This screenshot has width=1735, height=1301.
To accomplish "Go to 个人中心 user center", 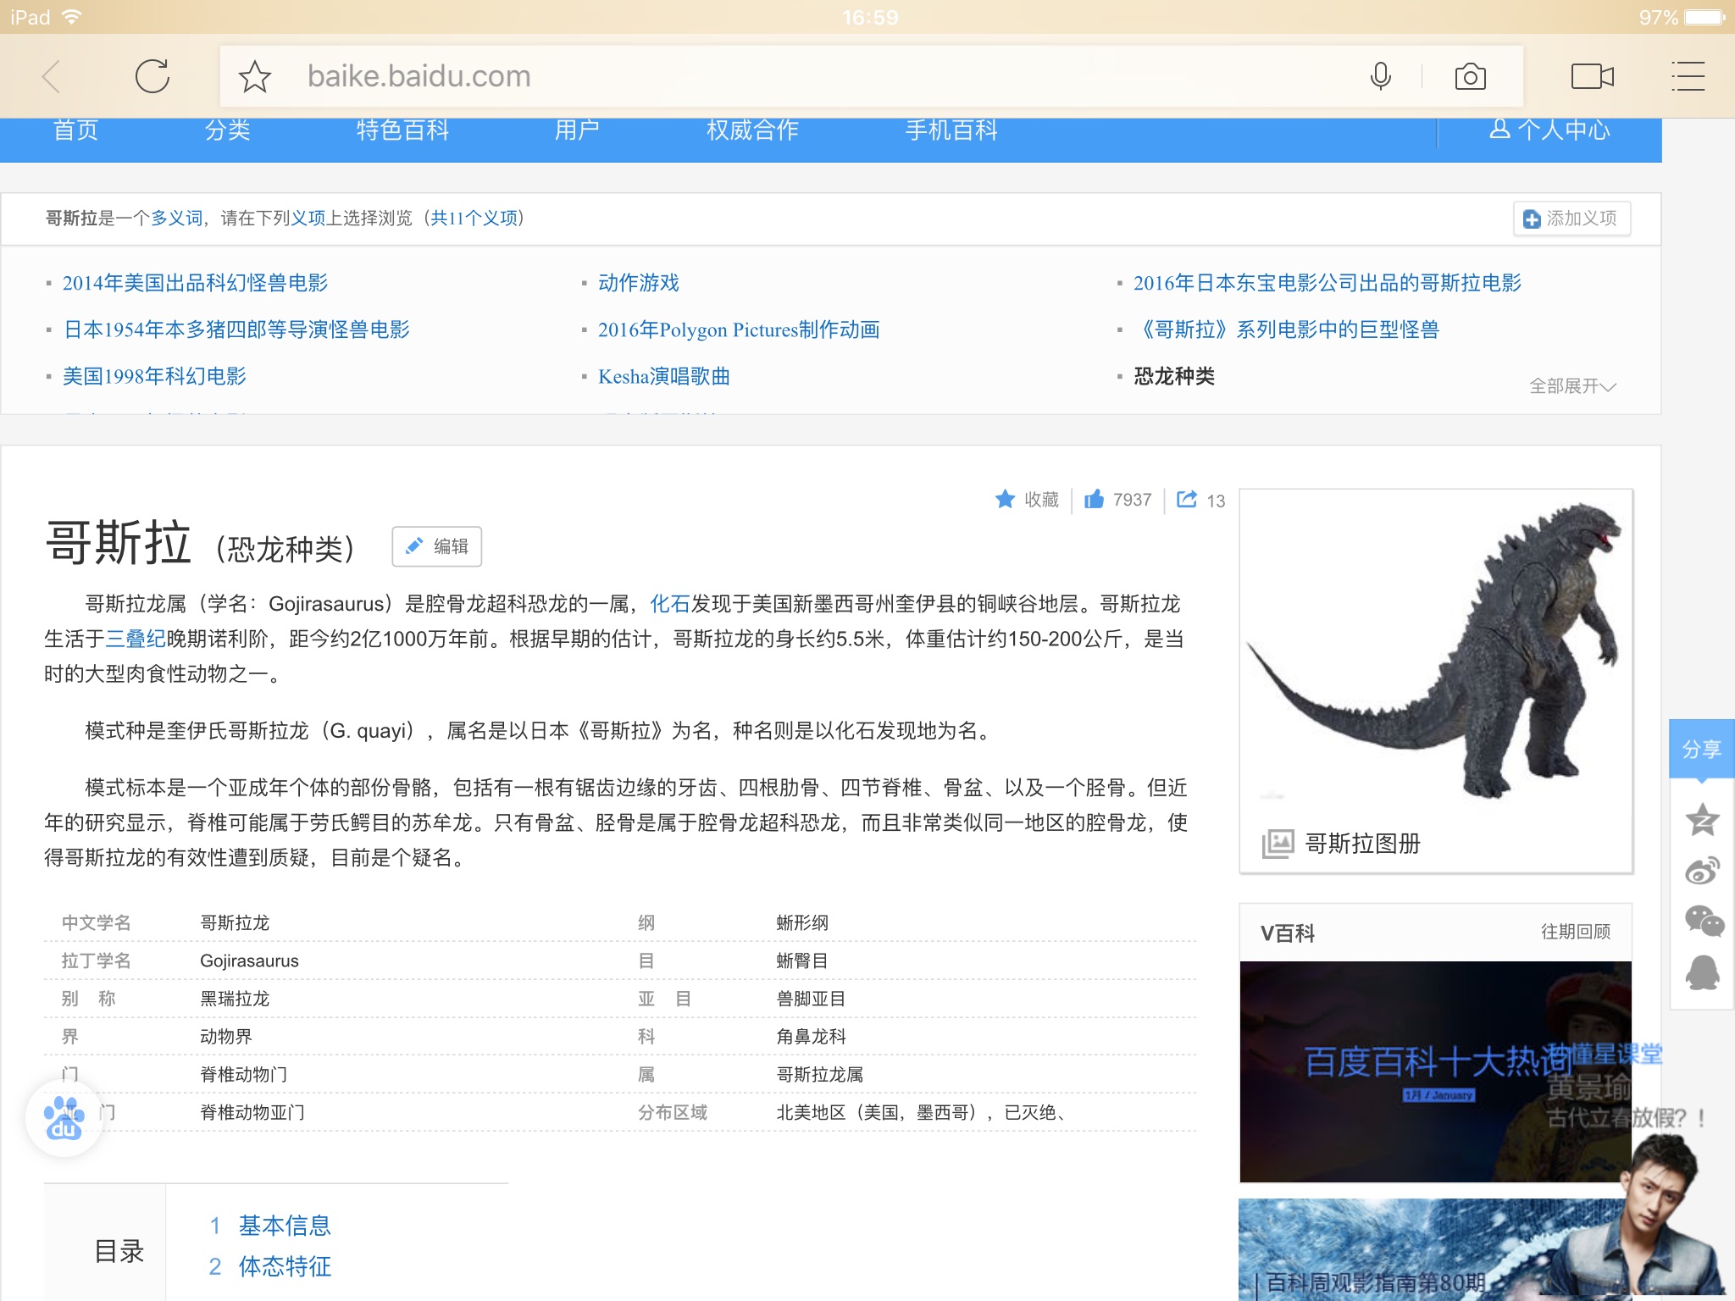I will 1549,130.
